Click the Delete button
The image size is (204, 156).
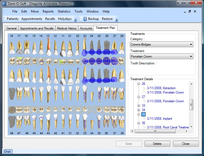point(157,144)
